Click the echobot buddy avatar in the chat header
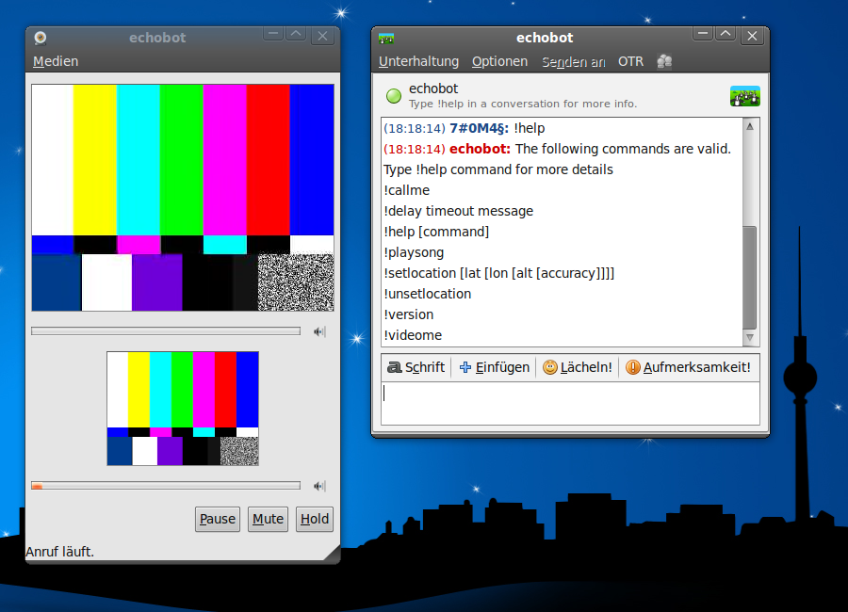This screenshot has width=848, height=612. (x=744, y=95)
